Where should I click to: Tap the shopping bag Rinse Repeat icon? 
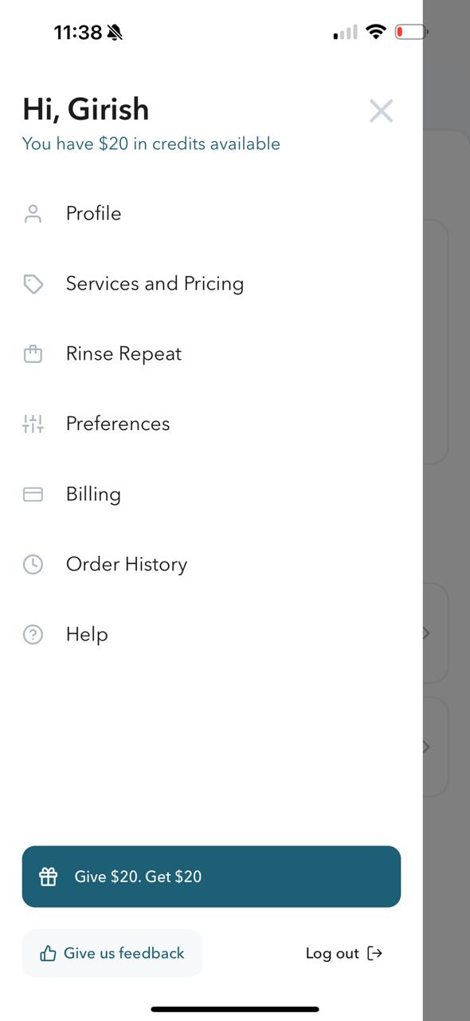33,354
